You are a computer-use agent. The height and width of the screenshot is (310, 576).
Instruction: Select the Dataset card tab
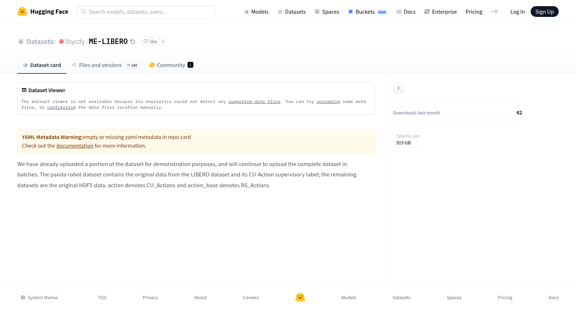42,65
